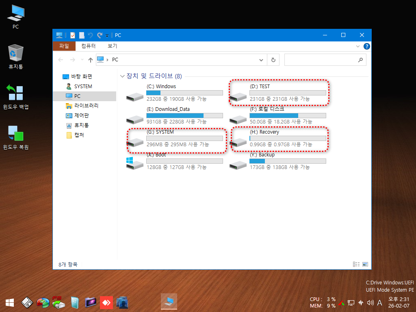Toggle the IME language indicator A
416x312 pixels.
click(x=380, y=303)
